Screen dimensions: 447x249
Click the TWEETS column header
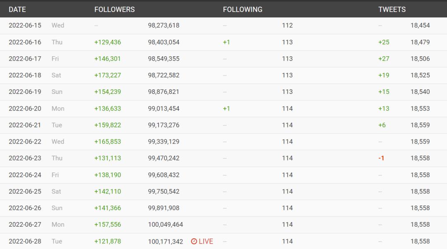tap(392, 10)
